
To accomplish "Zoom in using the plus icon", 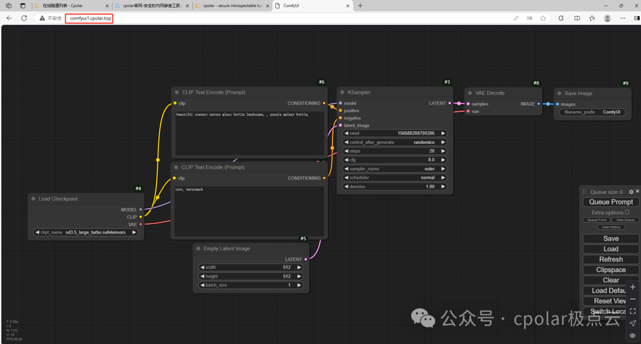I will [632, 286].
